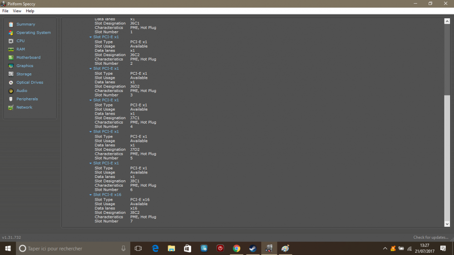
Task: Click the battery tray icon
Action: (x=401, y=248)
